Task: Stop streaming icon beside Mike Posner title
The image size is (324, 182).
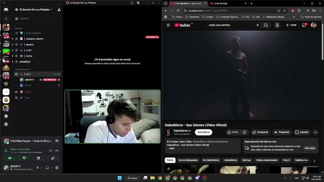Action: (x=57, y=141)
